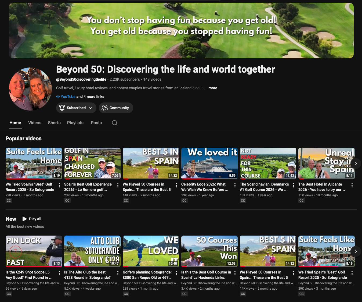Viewport: 362px width, 302px height.
Task: Select the Posts tab
Action: pos(96,123)
